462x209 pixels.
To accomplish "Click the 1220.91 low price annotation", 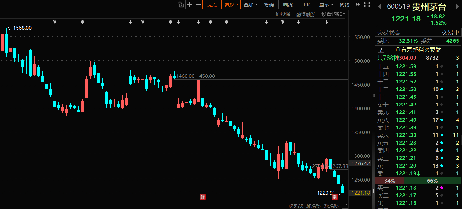I will pyautogui.click(x=326, y=193).
